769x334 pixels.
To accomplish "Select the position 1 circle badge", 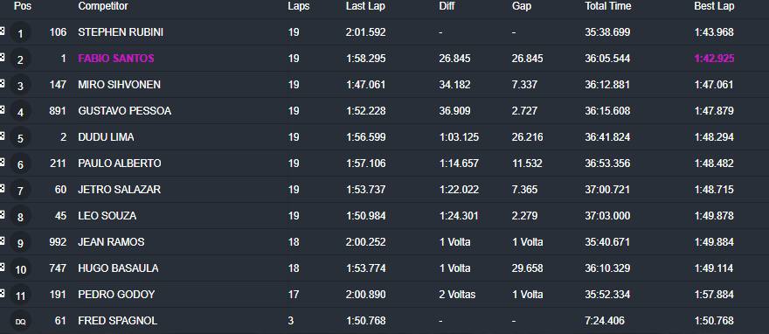I will 20,33.
